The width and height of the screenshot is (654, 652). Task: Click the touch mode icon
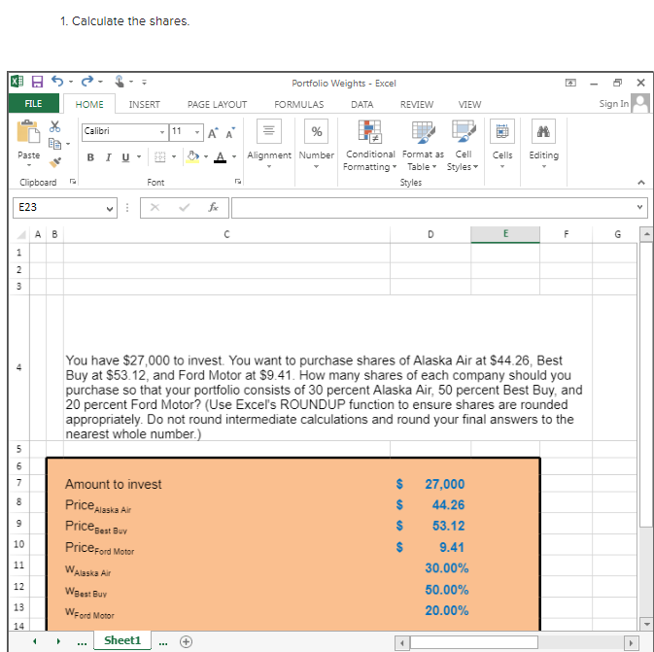(120, 82)
